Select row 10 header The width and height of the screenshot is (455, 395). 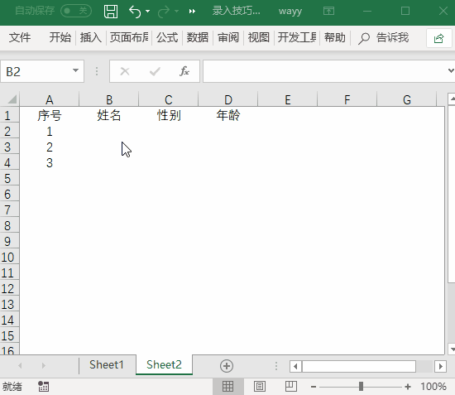point(10,257)
